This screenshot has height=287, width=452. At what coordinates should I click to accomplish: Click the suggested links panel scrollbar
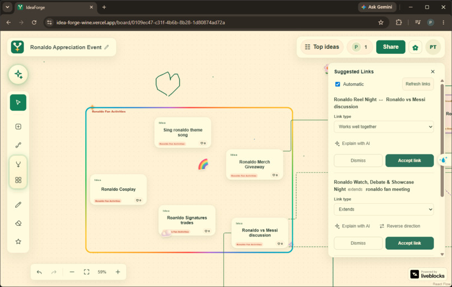point(442,140)
